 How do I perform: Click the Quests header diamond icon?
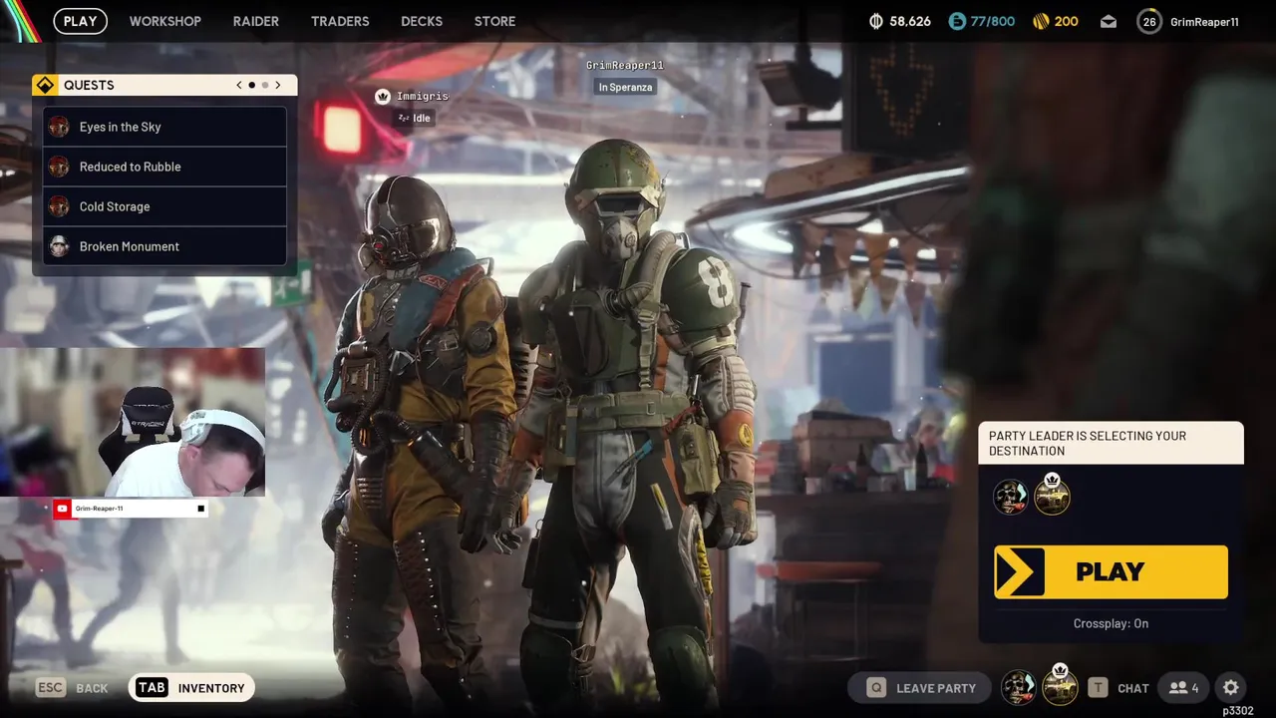[45, 85]
